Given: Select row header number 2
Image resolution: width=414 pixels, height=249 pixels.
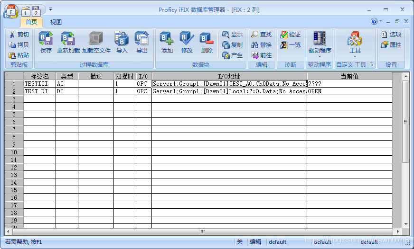Looking at the screenshot, I should (14, 91).
